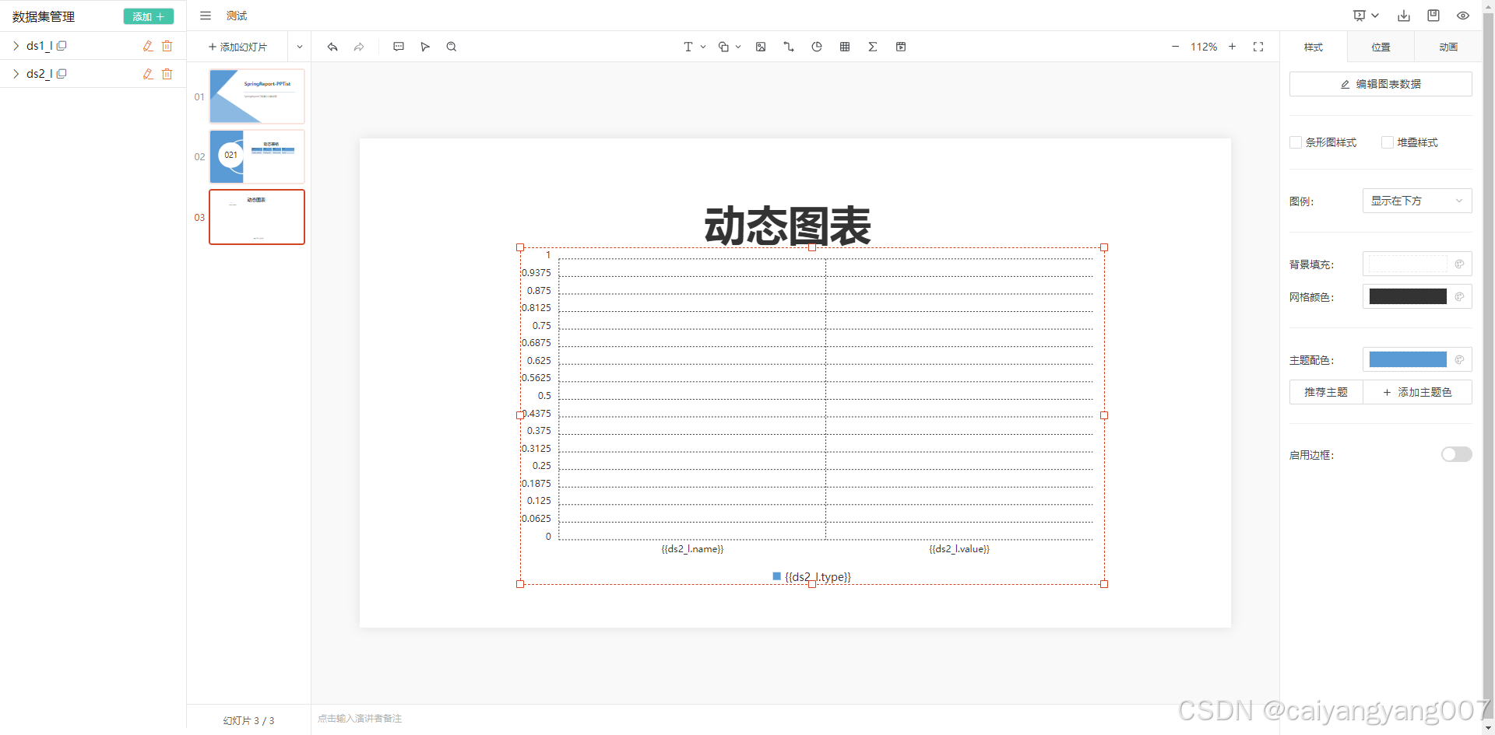Open the 位置 tab
The width and height of the screenshot is (1495, 735).
tap(1381, 47)
